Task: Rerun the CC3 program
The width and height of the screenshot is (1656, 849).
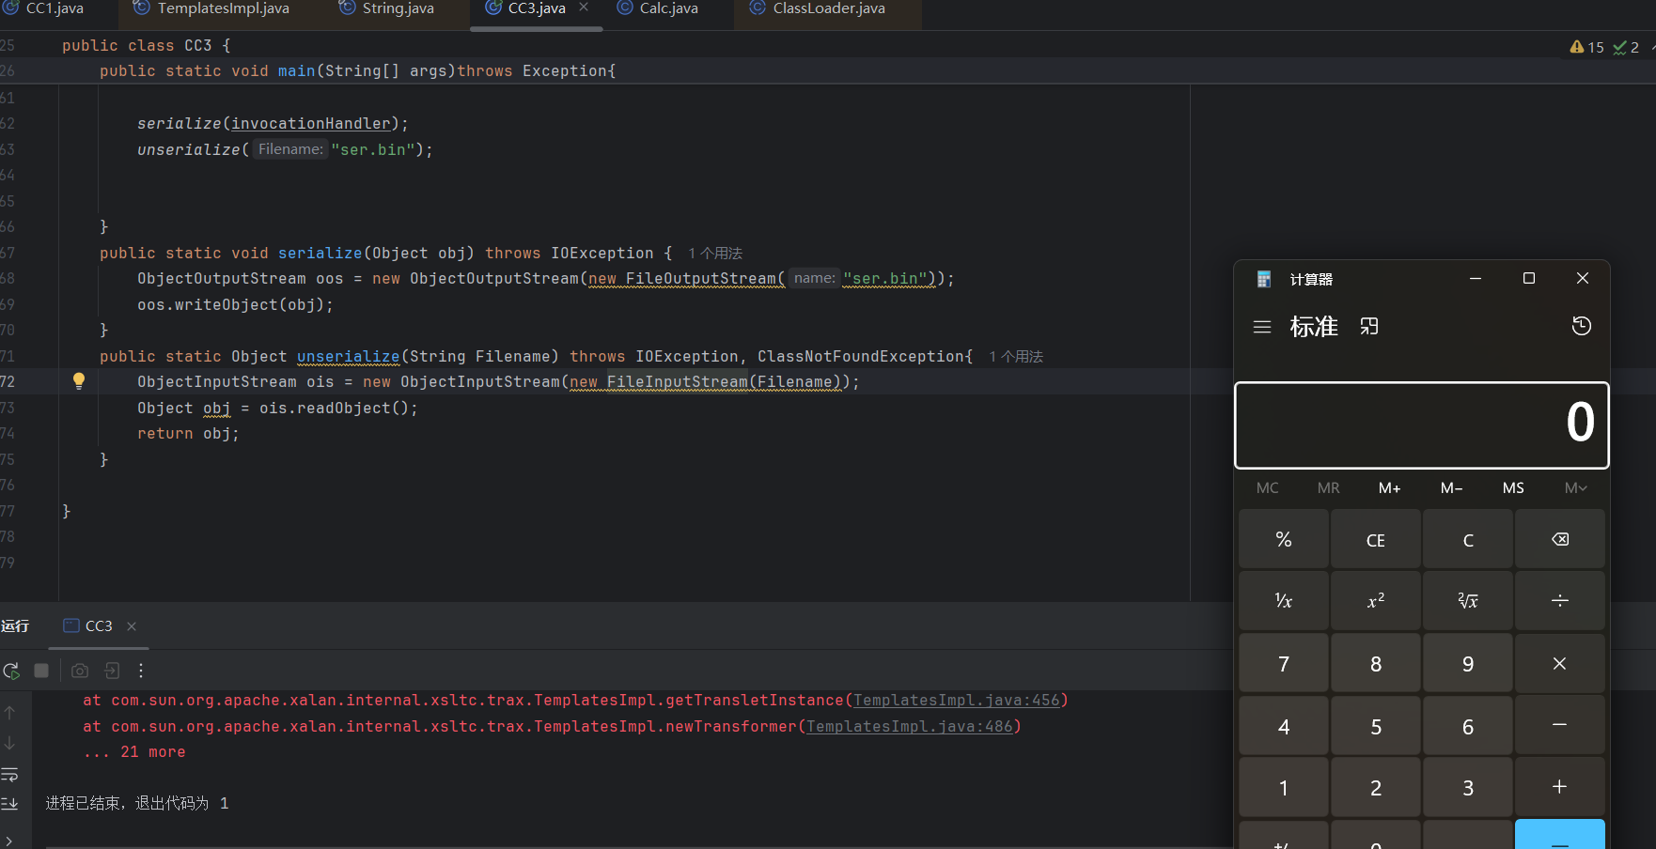Action: coord(11,671)
